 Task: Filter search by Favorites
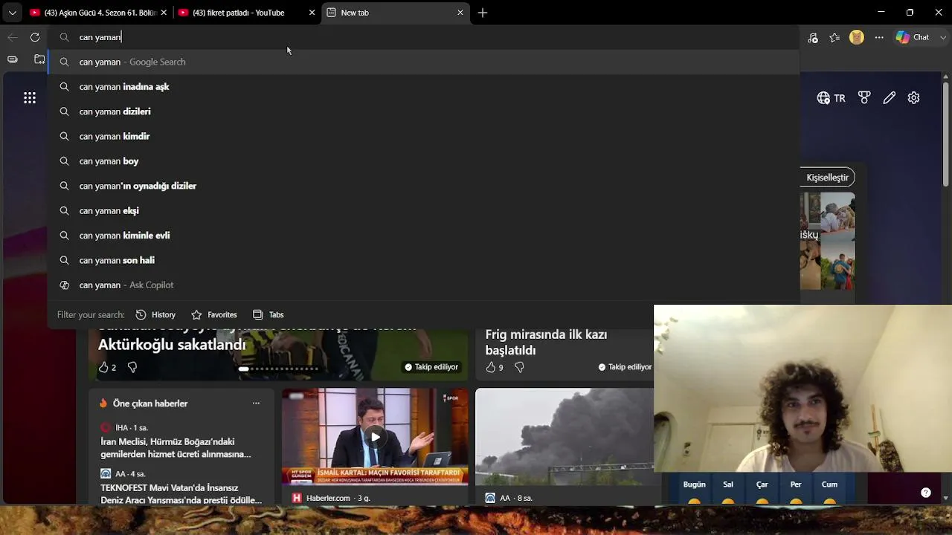(214, 315)
